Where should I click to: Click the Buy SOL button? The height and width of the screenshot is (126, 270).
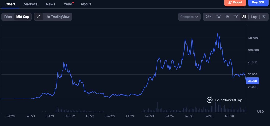tap(258, 2)
